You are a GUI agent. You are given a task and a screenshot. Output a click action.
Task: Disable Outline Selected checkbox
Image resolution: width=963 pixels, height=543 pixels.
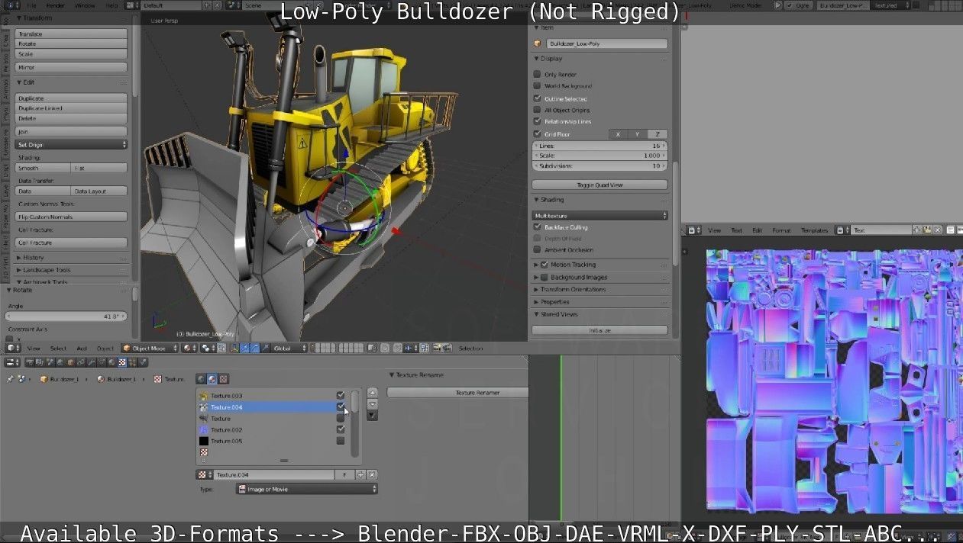coord(537,98)
